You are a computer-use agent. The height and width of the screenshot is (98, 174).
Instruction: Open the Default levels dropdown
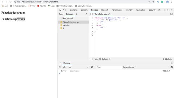pos(129,67)
